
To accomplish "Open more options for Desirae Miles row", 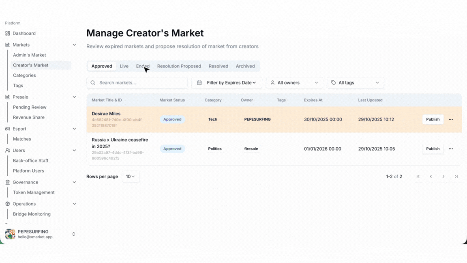I will click(x=451, y=119).
